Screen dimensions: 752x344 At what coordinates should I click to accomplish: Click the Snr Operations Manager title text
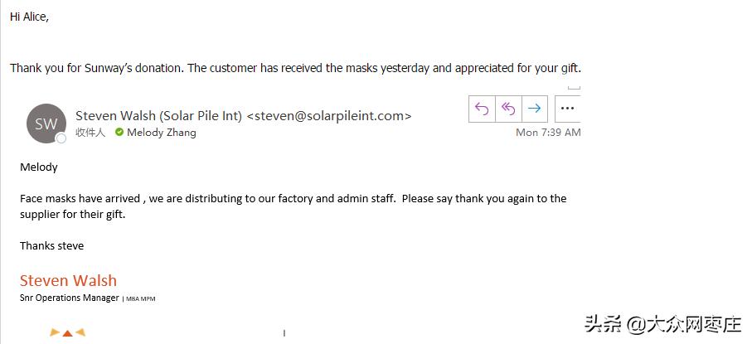(70, 298)
